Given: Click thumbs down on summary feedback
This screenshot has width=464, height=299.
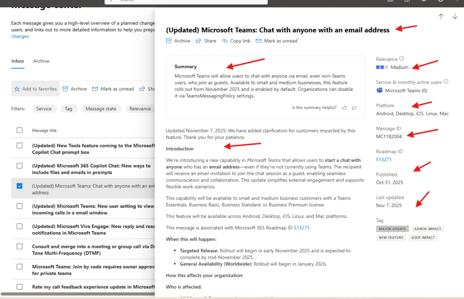Looking at the screenshot, I should 354,108.
